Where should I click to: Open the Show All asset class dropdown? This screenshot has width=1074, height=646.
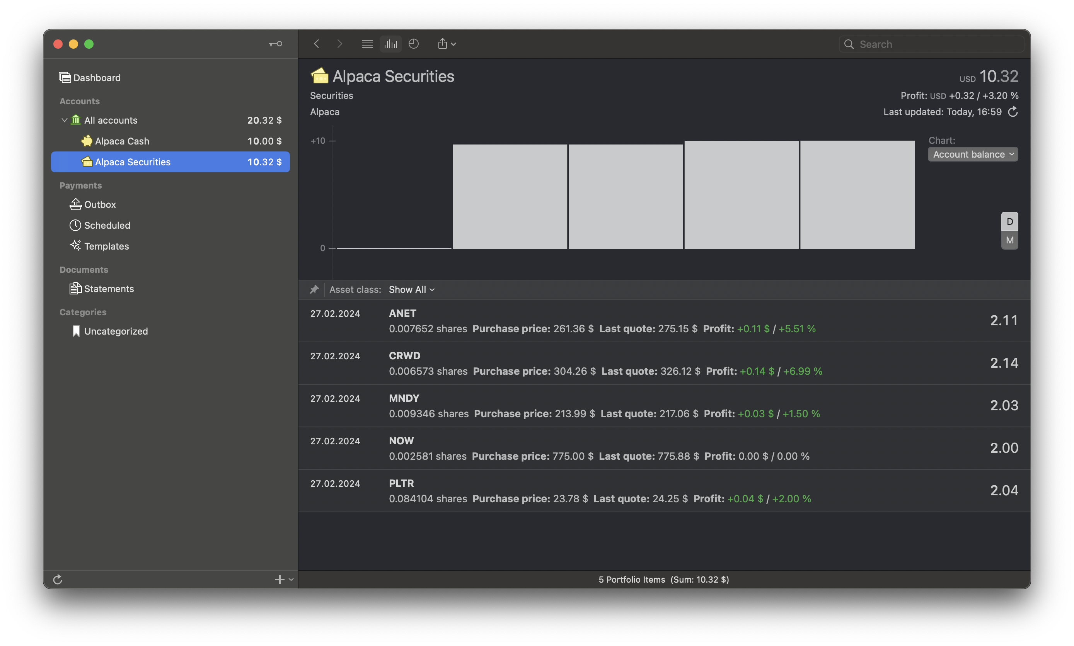pyautogui.click(x=411, y=289)
